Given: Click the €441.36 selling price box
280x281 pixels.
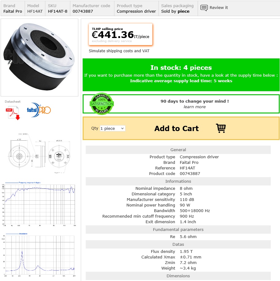Looking at the screenshot, I should click(x=121, y=34).
